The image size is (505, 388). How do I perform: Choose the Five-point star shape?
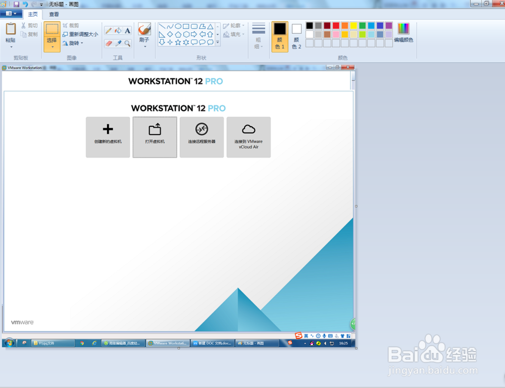pos(178,42)
